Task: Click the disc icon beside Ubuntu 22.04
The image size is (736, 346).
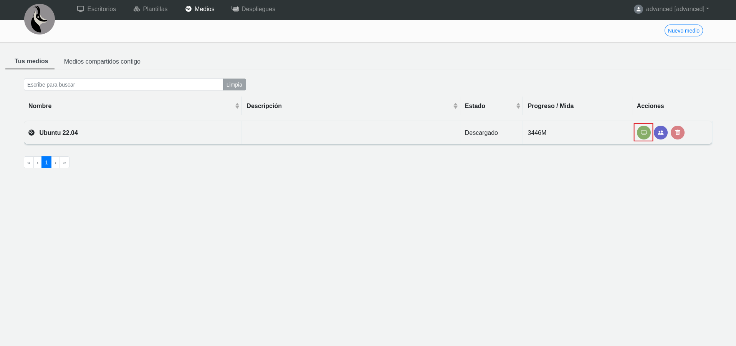Action: tap(31, 133)
